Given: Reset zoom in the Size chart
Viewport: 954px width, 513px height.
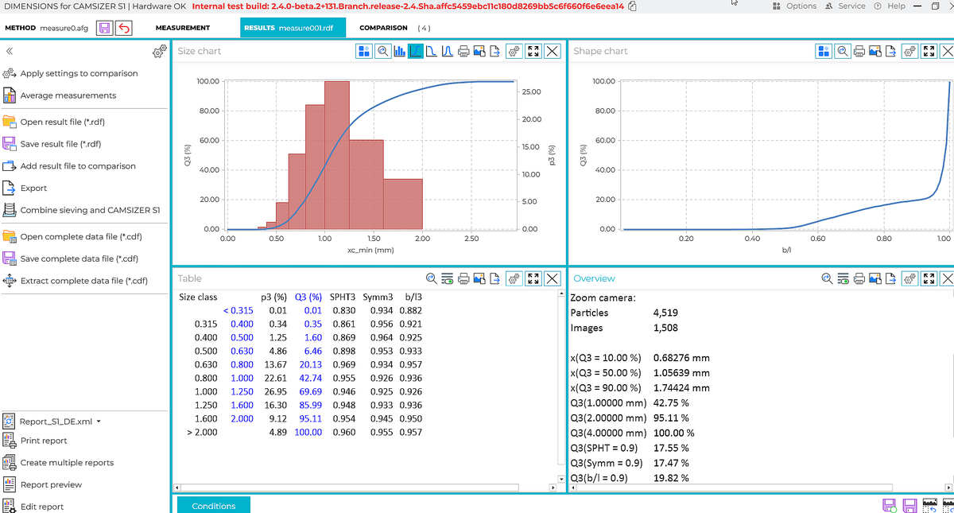Looking at the screenshot, I should (x=382, y=51).
